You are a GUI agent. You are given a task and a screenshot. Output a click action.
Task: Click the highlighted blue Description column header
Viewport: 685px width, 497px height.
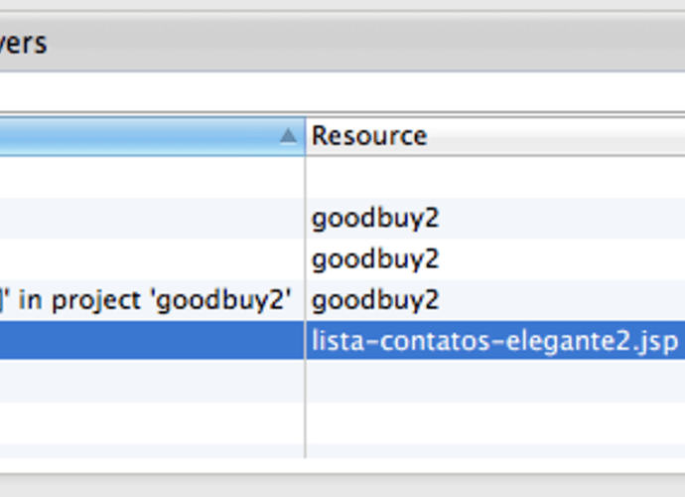(x=152, y=136)
